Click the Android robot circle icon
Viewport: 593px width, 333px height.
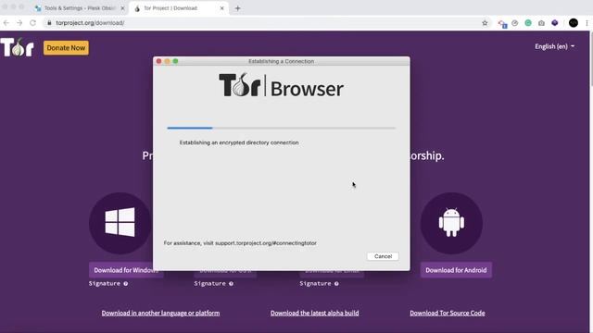pyautogui.click(x=451, y=223)
